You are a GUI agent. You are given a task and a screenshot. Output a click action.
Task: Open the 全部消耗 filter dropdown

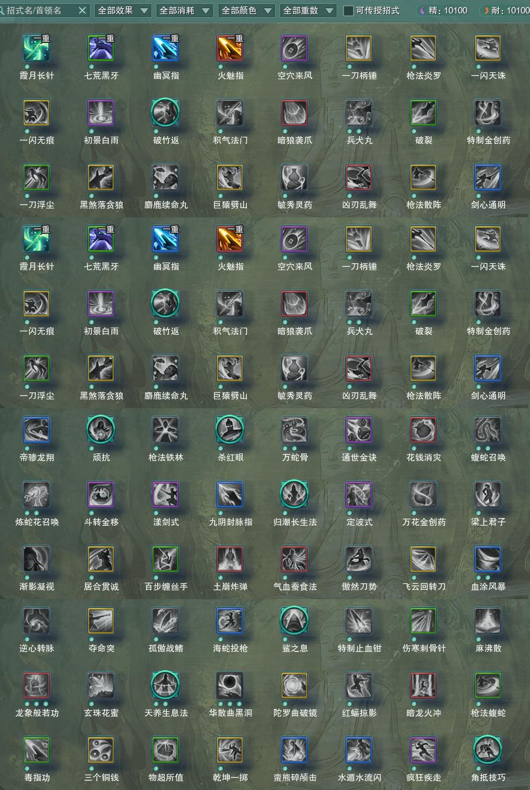point(184,10)
